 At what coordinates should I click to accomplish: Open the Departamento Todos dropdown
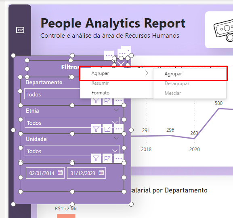point(52,94)
